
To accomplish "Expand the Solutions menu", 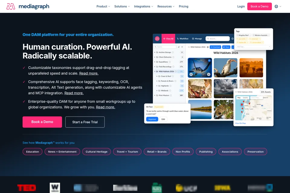I will tap(122, 6).
